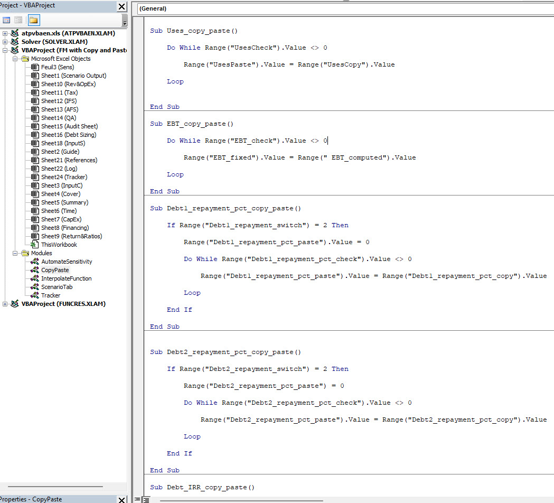Screen dimensions: 554x503
Task: Expand the atpvbaen.xls project node
Action: click(5, 33)
